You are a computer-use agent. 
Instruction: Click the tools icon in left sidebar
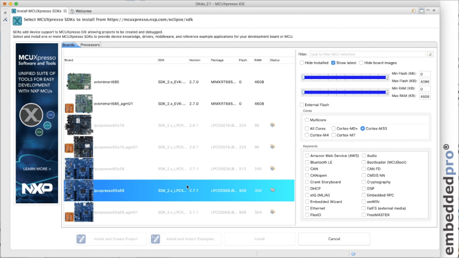(5, 19)
